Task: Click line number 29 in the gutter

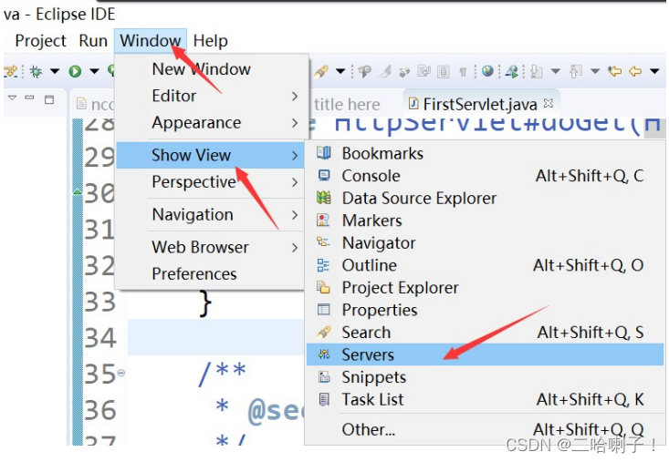Action: pyautogui.click(x=99, y=158)
